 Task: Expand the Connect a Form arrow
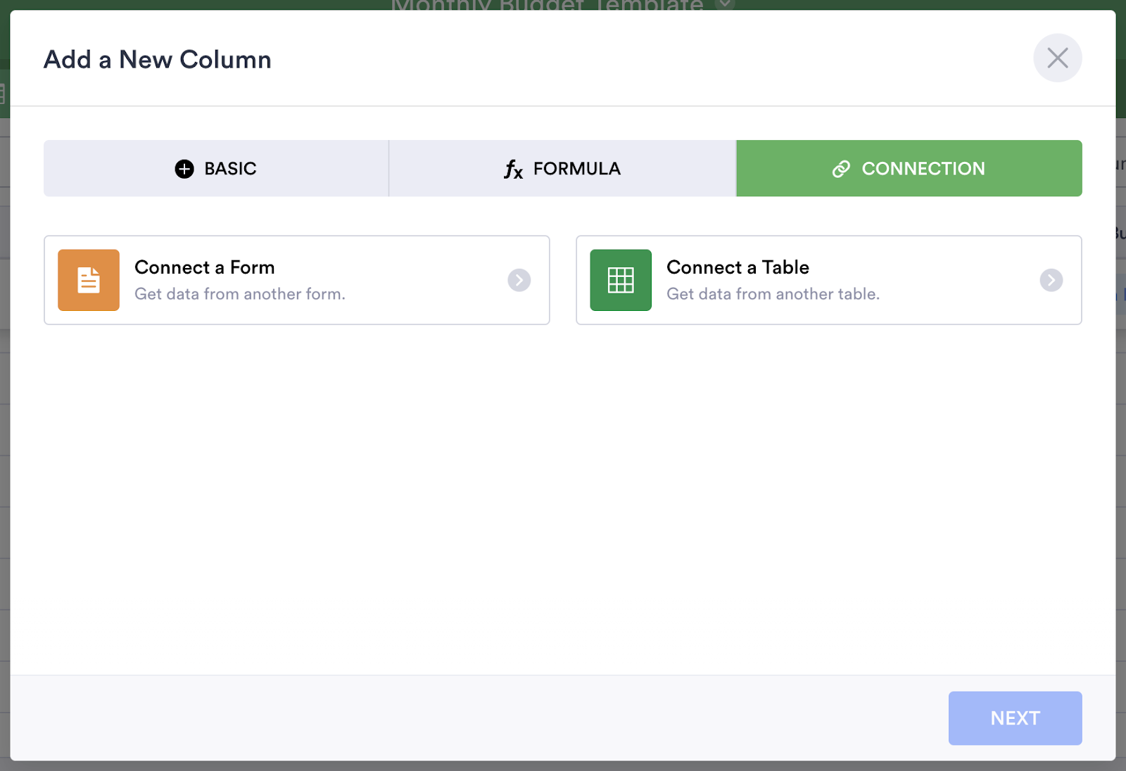coord(519,280)
